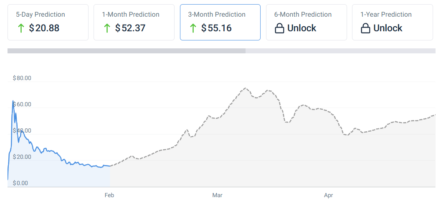The width and height of the screenshot is (446, 203).
Task: Click the $20.88 predicted price value
Action: pyautogui.click(x=44, y=28)
